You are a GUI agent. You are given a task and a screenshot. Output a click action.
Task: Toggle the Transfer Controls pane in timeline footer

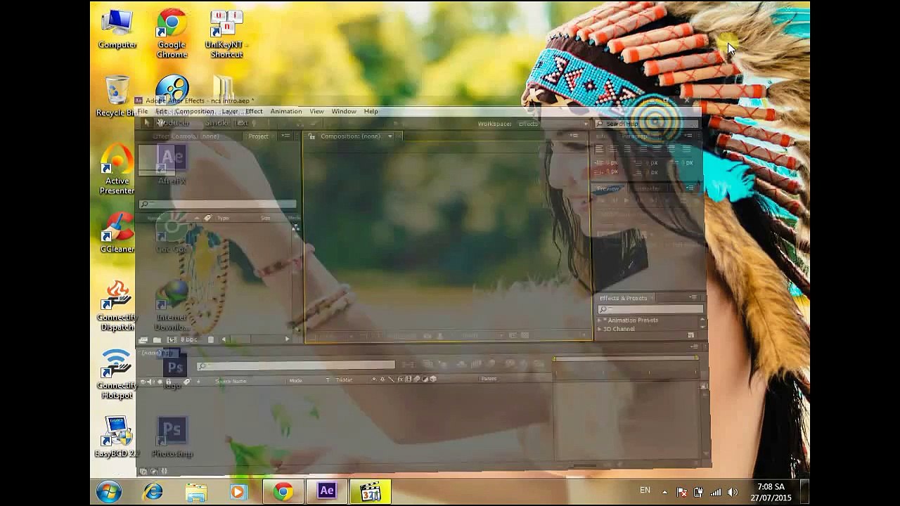pos(153,471)
